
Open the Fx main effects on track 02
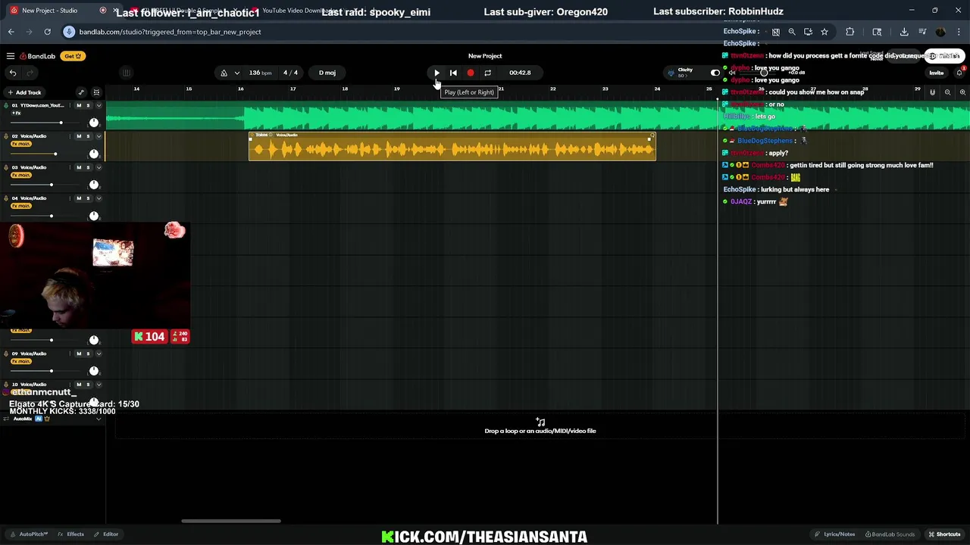(x=21, y=144)
